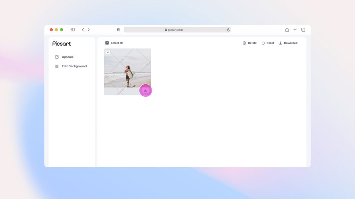Click the Safari share icon

(x=287, y=30)
